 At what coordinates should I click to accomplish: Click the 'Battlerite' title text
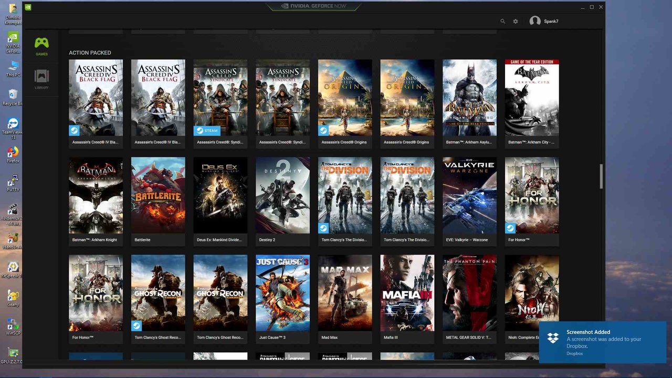[x=142, y=240]
